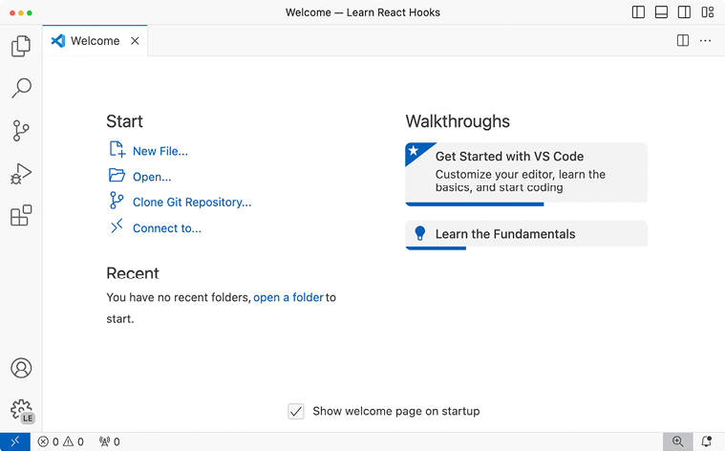The width and height of the screenshot is (725, 451).
Task: Click the New File link
Action: click(x=160, y=151)
